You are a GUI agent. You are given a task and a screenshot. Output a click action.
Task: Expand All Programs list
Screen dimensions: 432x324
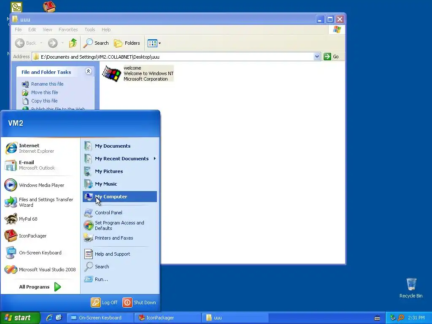tap(40, 287)
